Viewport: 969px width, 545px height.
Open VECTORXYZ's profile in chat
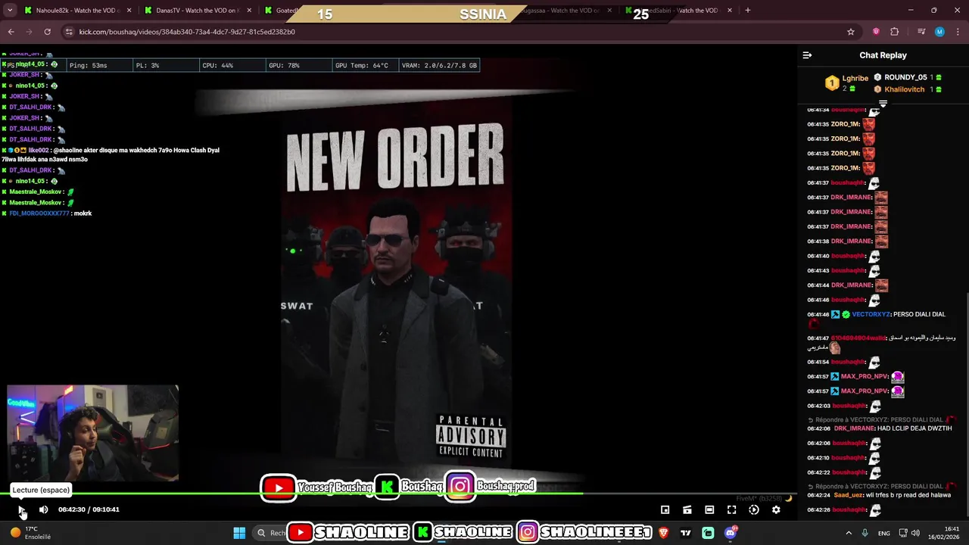click(871, 314)
